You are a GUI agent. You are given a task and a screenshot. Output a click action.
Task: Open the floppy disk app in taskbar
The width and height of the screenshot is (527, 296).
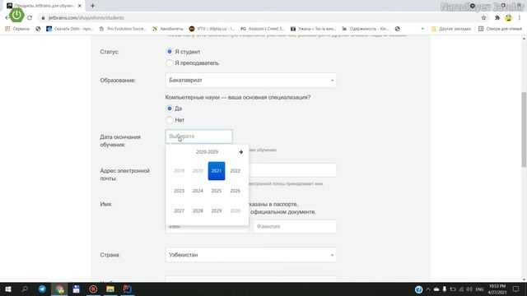77,289
